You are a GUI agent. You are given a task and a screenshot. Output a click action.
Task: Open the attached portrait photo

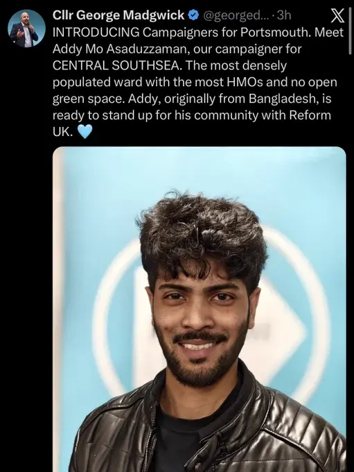(x=200, y=309)
